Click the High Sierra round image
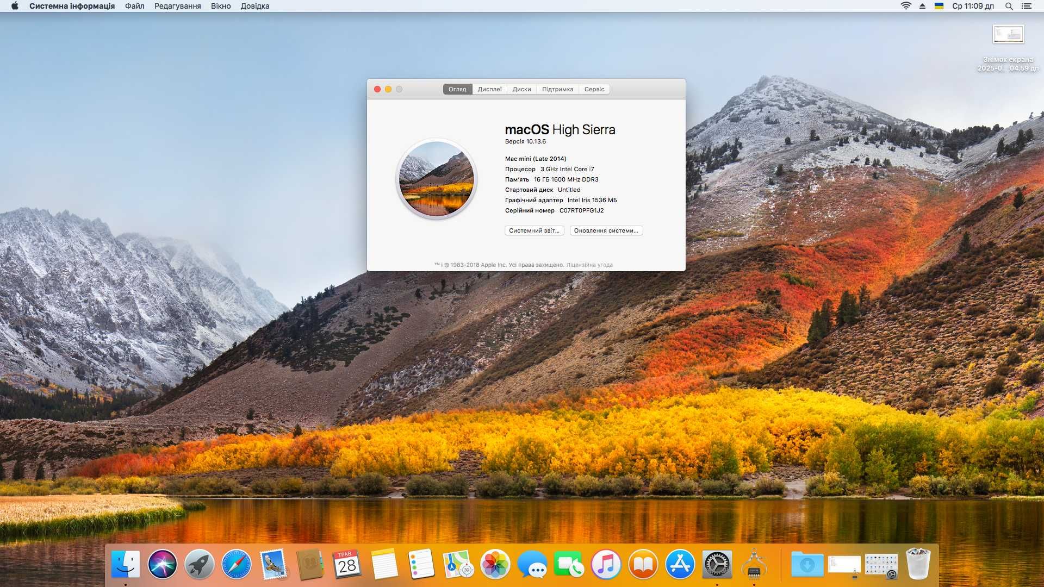 coord(436,179)
